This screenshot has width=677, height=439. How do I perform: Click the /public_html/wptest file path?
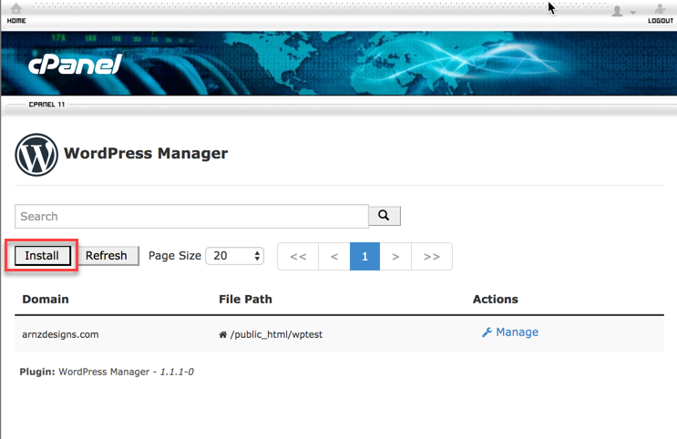pyautogui.click(x=276, y=334)
